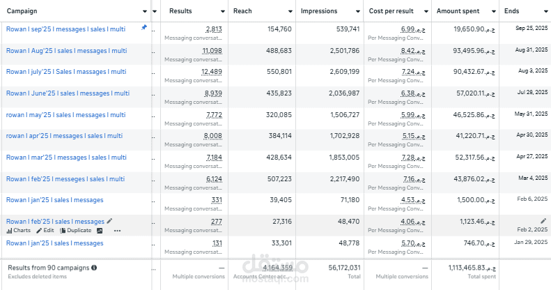Open the three-dots more options in the hovered row
Image resolution: width=551 pixels, height=290 pixels.
pos(117,230)
